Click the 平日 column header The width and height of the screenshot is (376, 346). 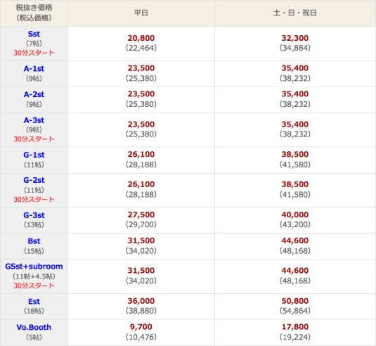pyautogui.click(x=141, y=13)
